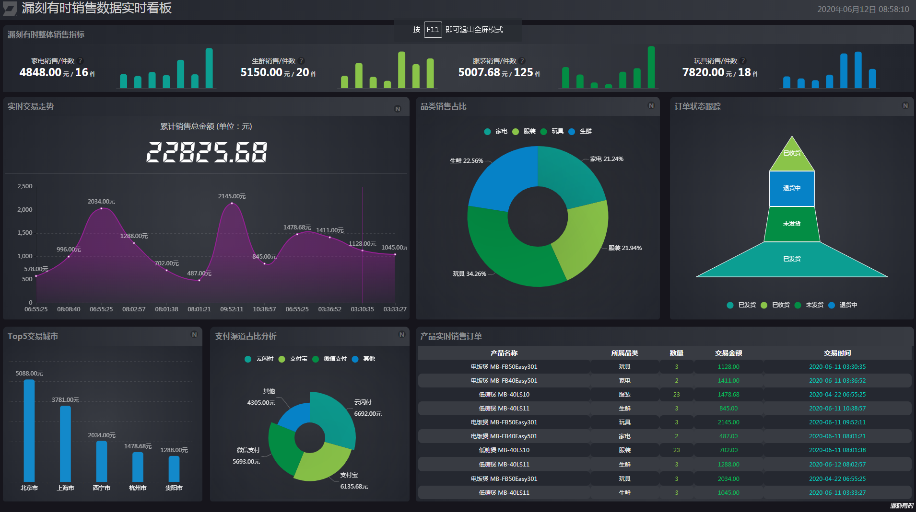Click the N icon on 实时交易走势 panel

pos(398,109)
